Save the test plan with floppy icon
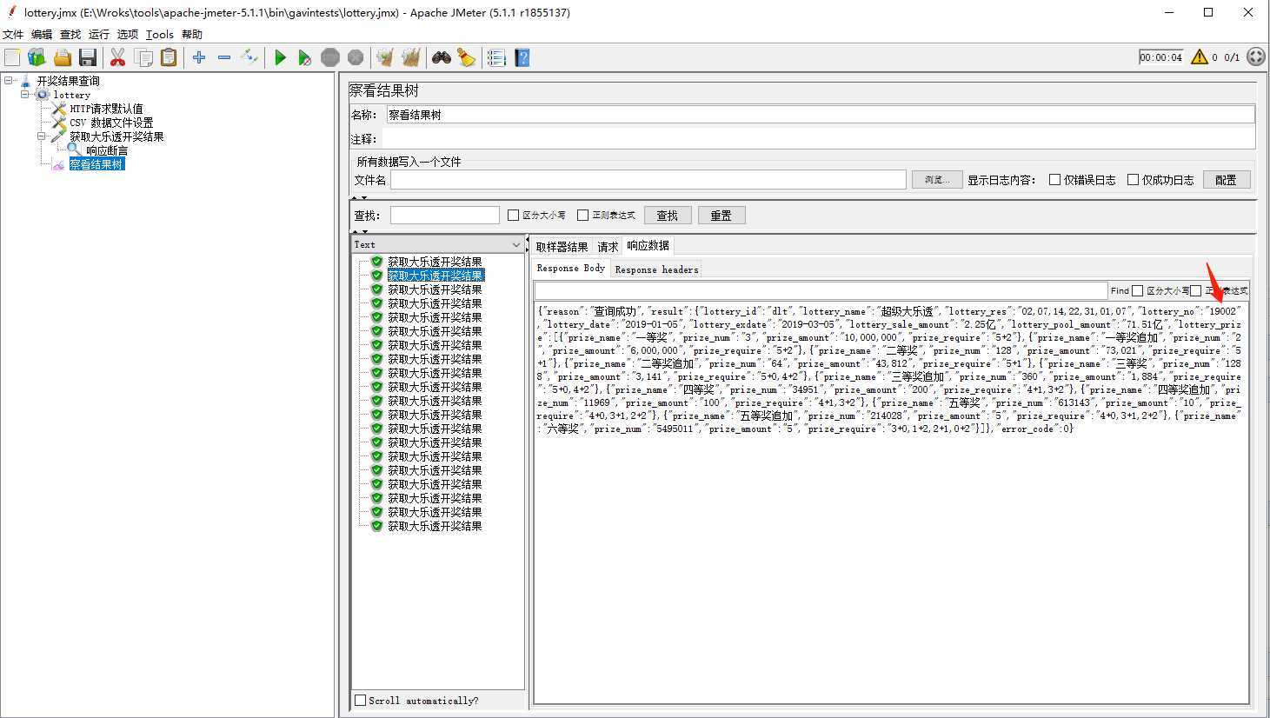Image resolution: width=1270 pixels, height=718 pixels. click(87, 57)
